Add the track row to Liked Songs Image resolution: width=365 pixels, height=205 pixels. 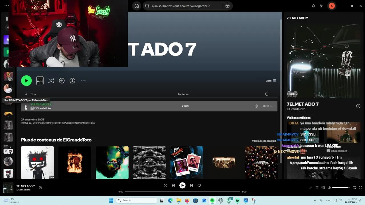[256, 106]
